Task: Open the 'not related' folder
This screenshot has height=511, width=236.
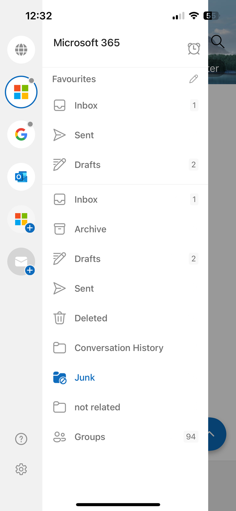Action: pyautogui.click(x=125, y=407)
